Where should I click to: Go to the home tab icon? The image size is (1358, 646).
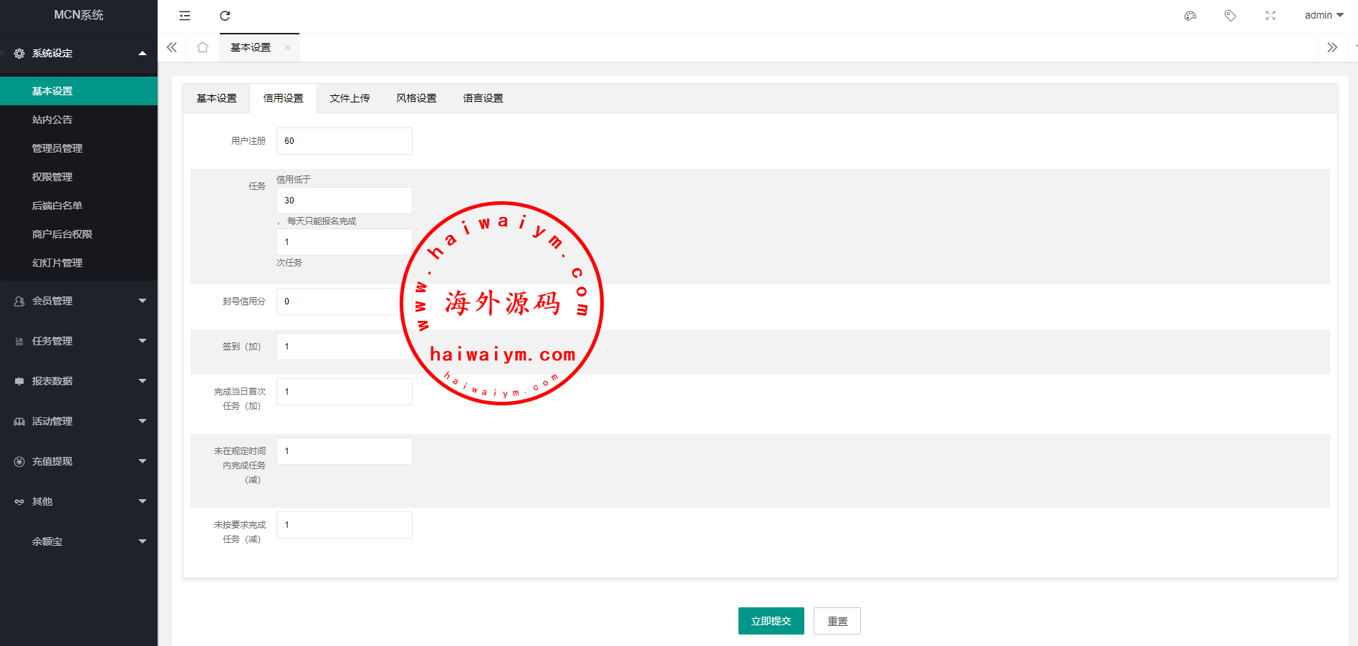203,47
